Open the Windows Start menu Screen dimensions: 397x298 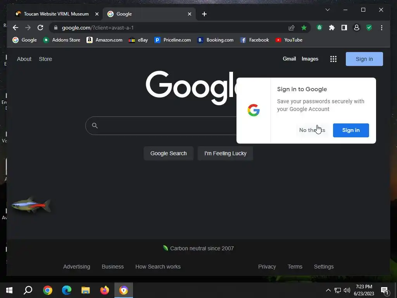[x=9, y=290]
